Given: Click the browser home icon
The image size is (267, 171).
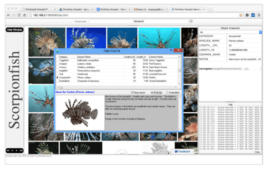Looking at the screenshot, I should pos(25,15).
